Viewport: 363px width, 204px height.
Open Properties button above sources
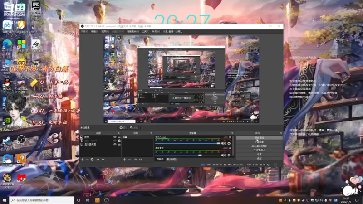tap(123, 128)
